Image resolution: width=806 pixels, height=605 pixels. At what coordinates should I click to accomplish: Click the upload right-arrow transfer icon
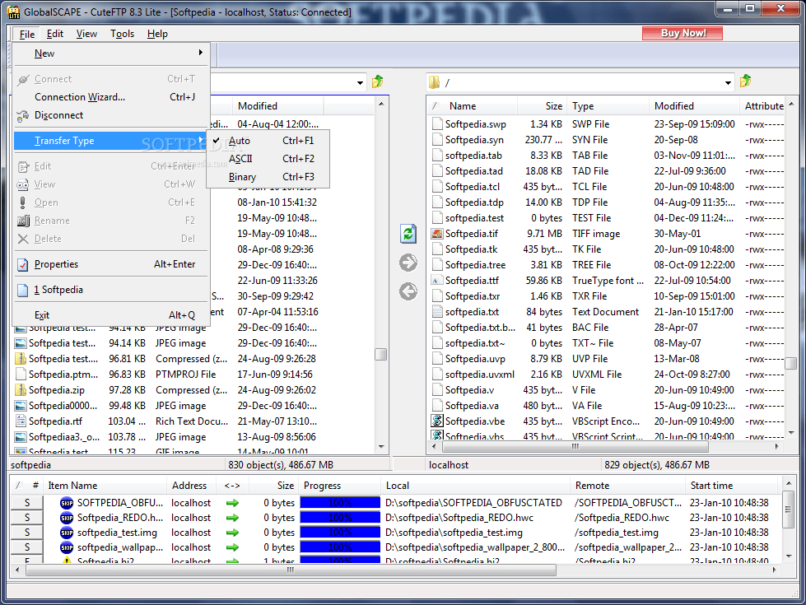pyautogui.click(x=408, y=263)
